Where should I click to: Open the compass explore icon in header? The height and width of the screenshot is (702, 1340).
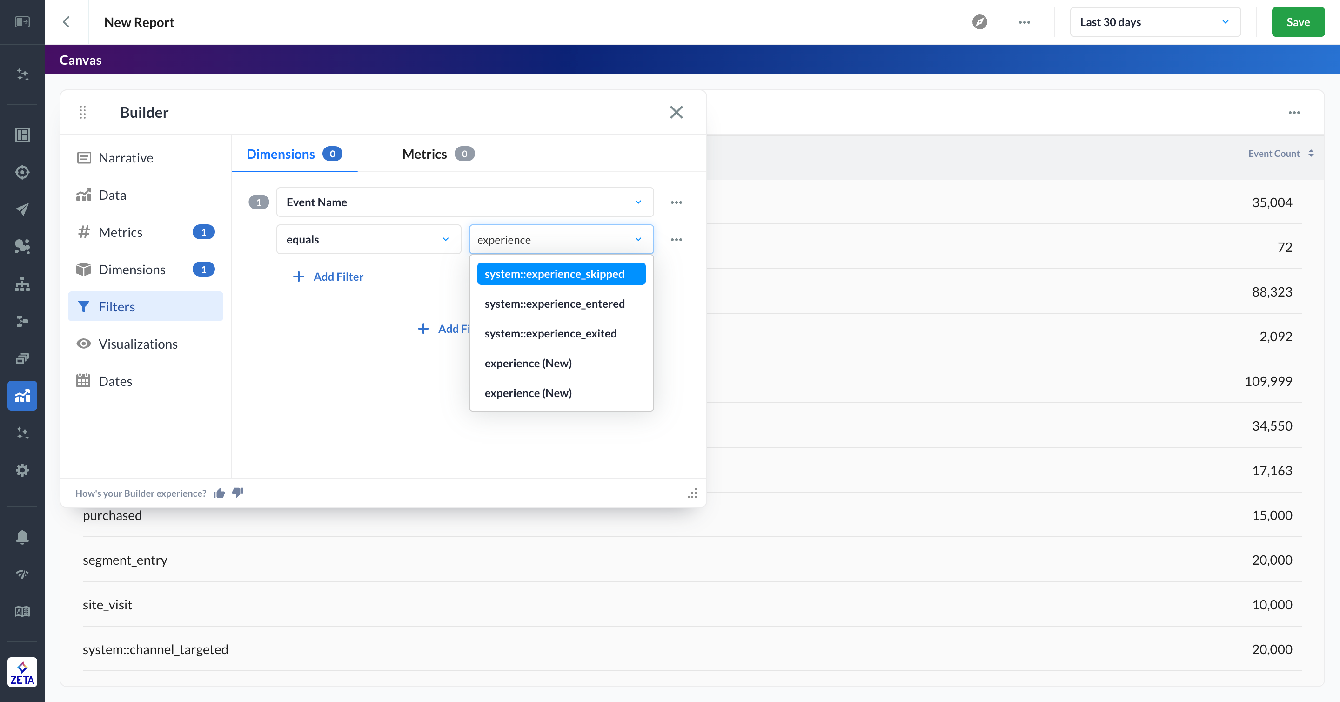click(x=979, y=22)
